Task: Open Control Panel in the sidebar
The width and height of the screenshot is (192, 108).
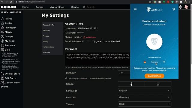Action: [x=10, y=83]
